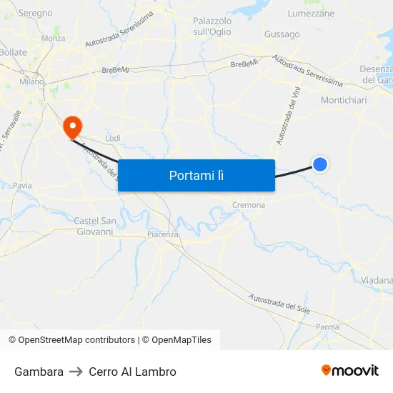Click the Cerro Al Lambro destination label
The image size is (393, 393).
click(132, 372)
